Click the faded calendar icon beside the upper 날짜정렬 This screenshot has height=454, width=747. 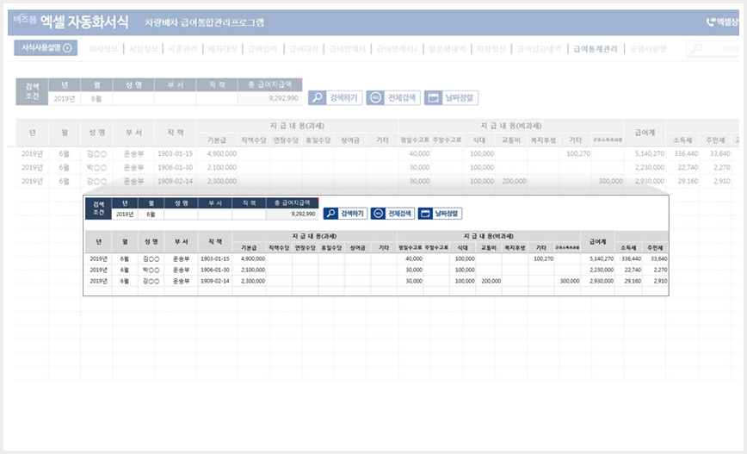(433, 97)
